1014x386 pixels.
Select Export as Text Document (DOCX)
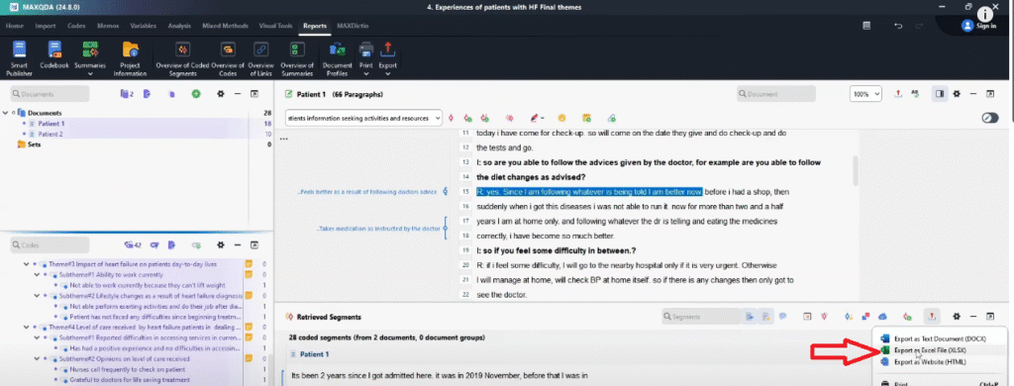940,338
